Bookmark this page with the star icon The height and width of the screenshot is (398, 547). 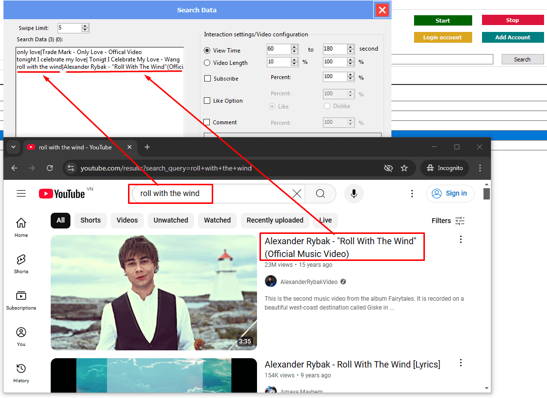pos(404,168)
